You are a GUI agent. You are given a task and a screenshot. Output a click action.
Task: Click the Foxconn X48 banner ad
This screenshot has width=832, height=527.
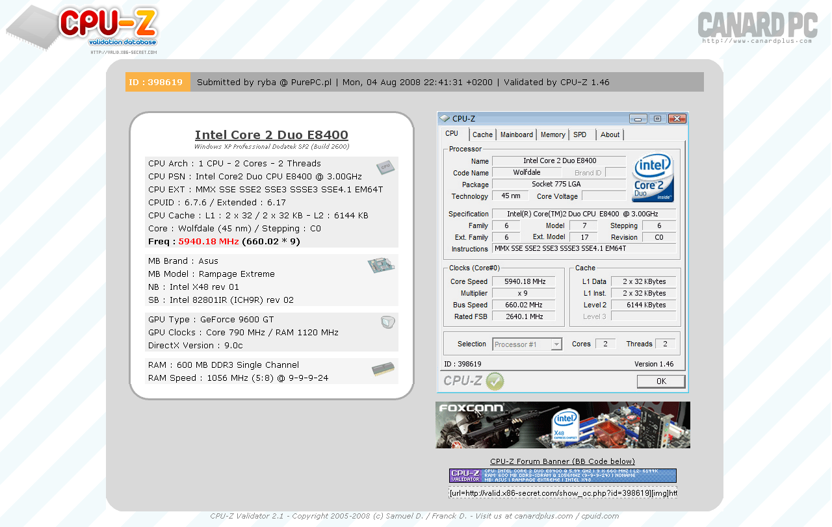pyautogui.click(x=563, y=425)
